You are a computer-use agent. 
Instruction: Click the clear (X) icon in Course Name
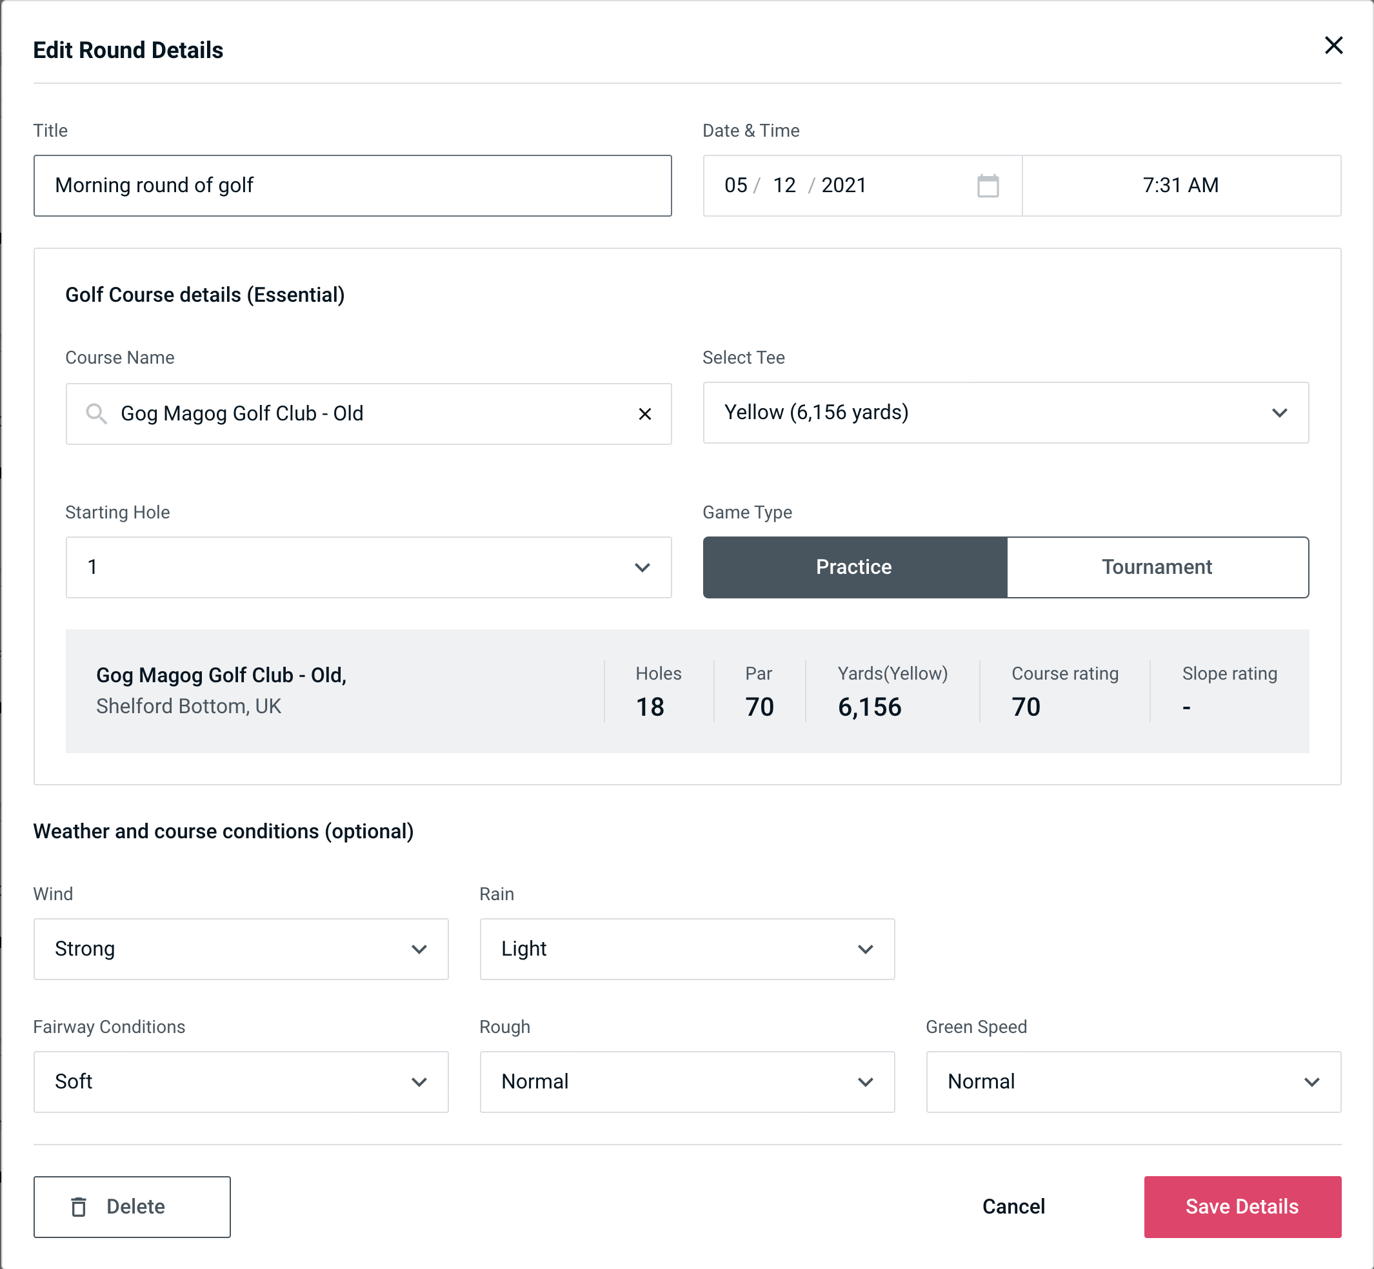(645, 413)
